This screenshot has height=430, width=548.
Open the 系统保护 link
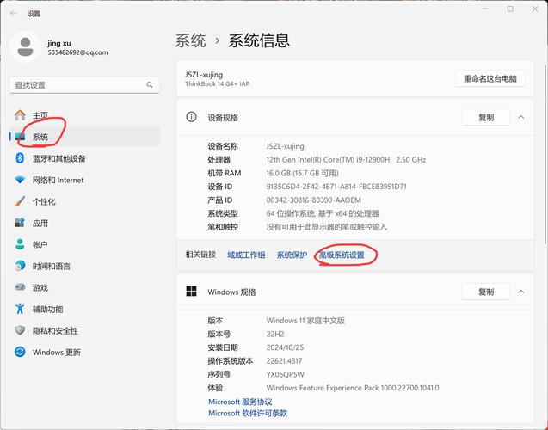292,255
